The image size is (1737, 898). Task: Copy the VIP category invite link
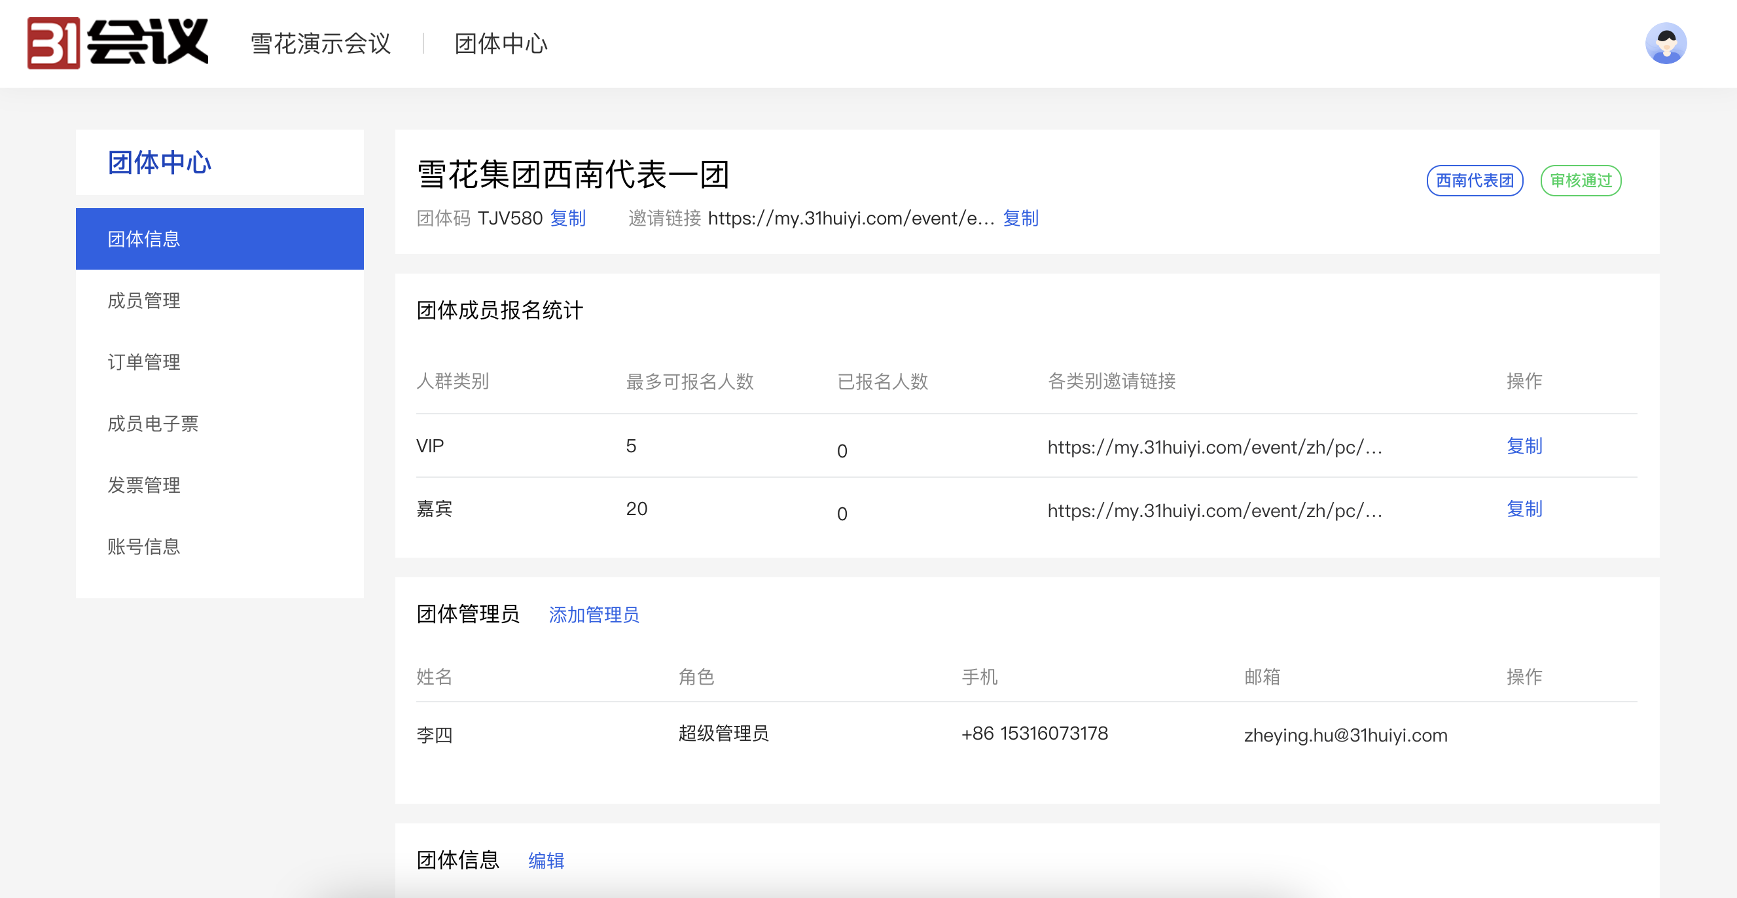tap(1524, 446)
